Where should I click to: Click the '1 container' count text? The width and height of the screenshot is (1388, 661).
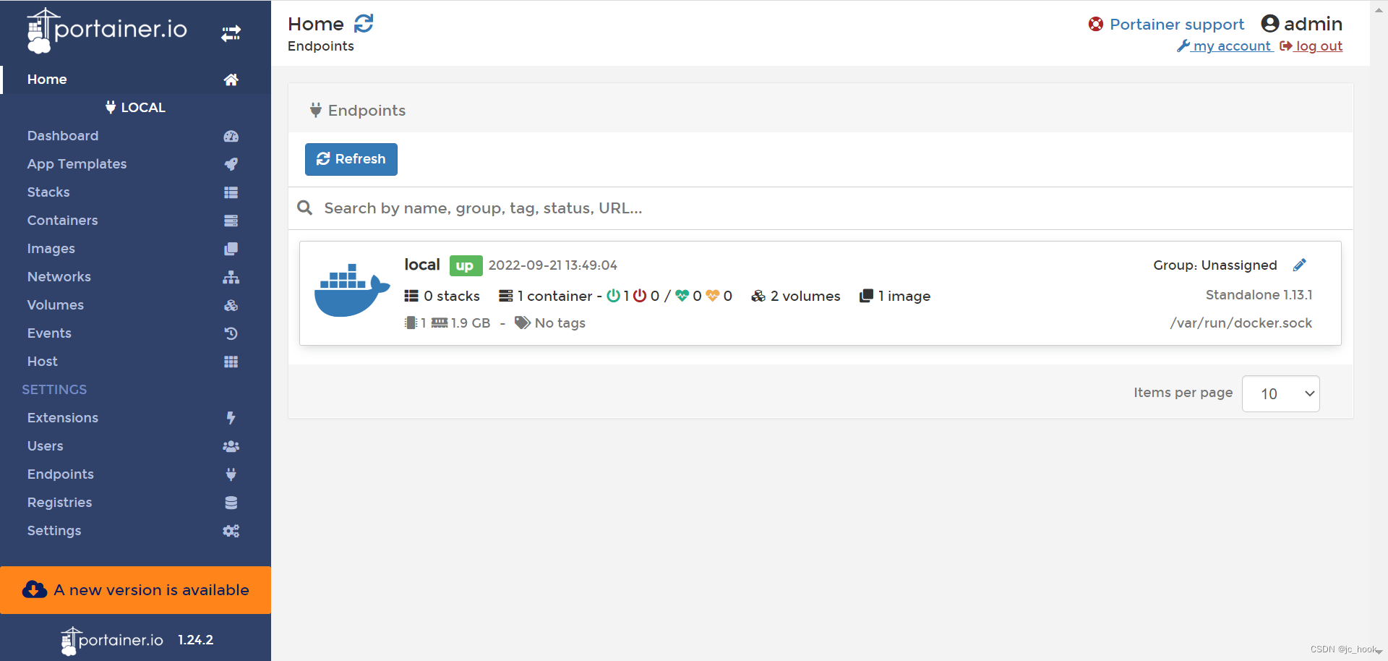[554, 296]
